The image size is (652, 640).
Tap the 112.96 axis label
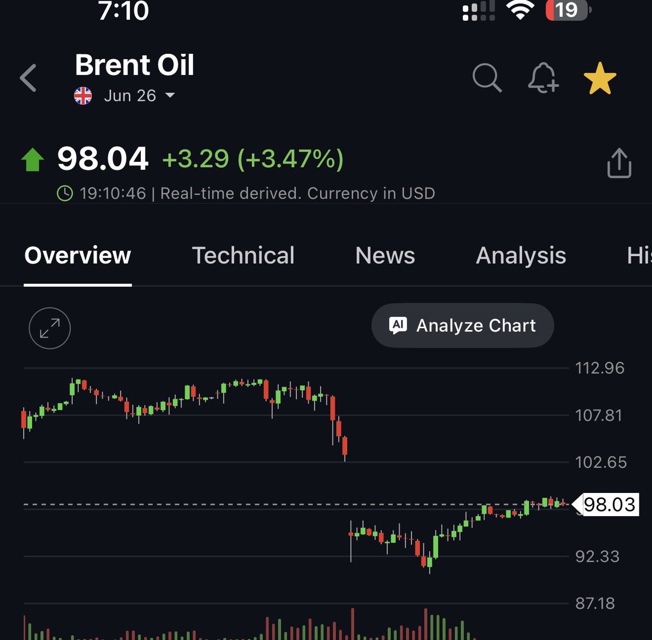(600, 368)
